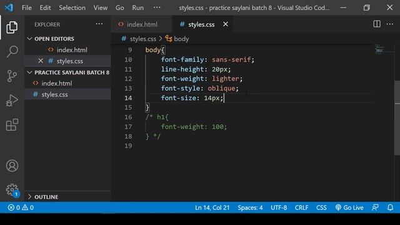
Task: Click the 'body' selector on line 9
Action: [152, 50]
